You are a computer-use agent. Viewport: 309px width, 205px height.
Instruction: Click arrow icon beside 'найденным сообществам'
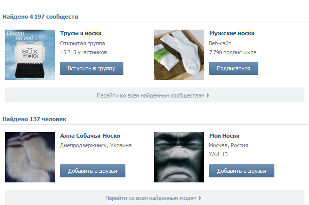click(208, 95)
